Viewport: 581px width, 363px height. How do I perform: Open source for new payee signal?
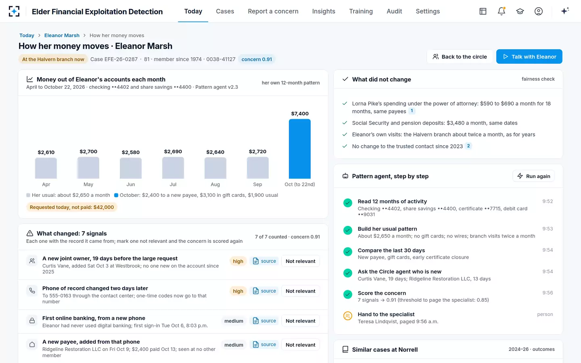click(x=264, y=345)
